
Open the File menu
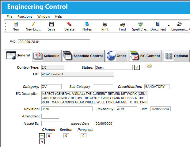(9, 16)
